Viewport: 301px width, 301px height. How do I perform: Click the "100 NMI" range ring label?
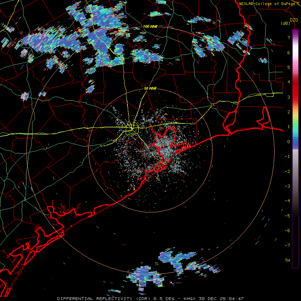coord(150,26)
